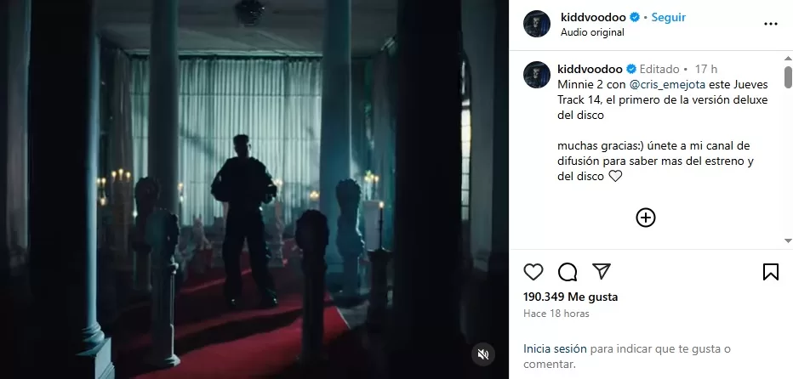The height and width of the screenshot is (379, 793).
Task: Unmute the video with the speaker icon
Action: 483,354
